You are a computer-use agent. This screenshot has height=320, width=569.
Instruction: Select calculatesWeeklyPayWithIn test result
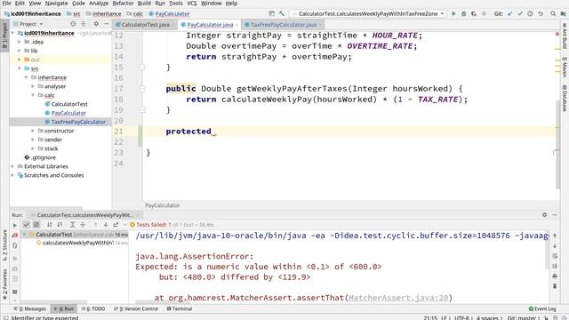[78, 243]
